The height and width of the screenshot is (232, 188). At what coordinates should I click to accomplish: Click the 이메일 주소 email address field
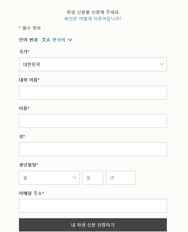(93, 206)
